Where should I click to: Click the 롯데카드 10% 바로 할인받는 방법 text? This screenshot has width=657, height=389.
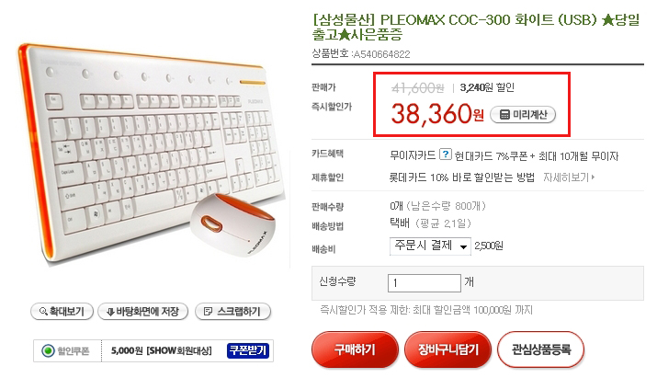pos(462,177)
